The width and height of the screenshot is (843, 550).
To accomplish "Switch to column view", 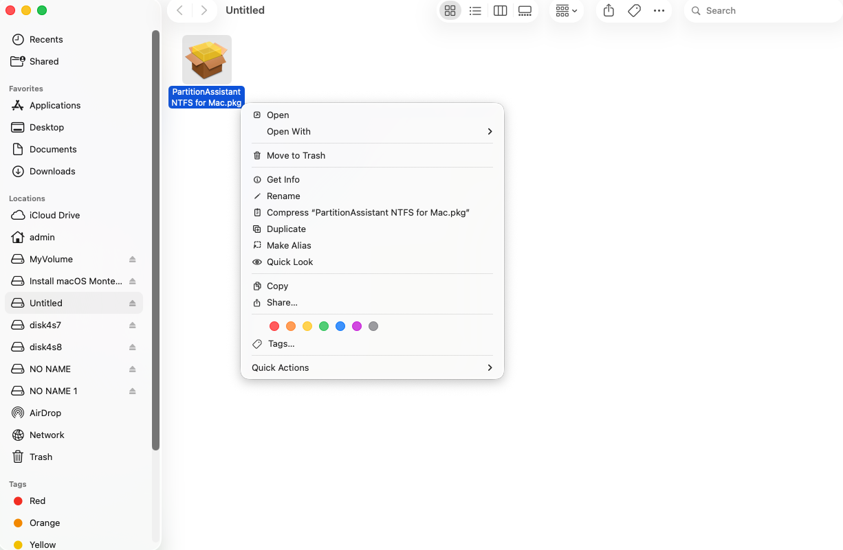I will [x=501, y=11].
